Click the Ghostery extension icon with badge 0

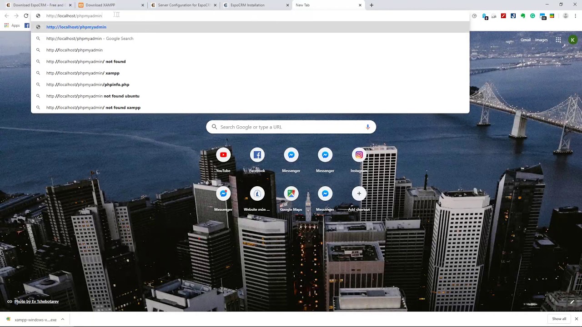click(x=485, y=16)
